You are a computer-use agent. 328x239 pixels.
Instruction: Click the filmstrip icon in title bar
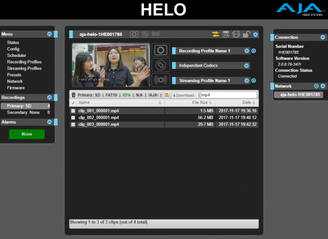[x=236, y=34]
